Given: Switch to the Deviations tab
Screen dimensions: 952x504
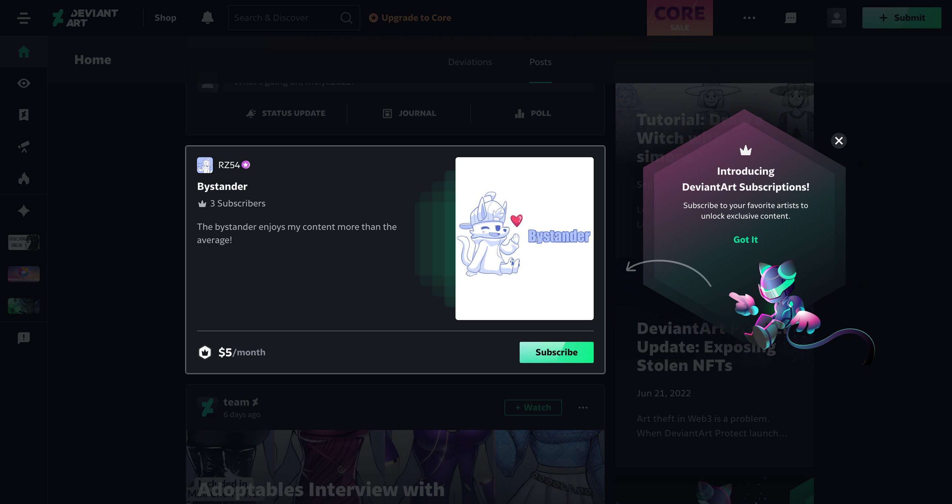Looking at the screenshot, I should 470,62.
